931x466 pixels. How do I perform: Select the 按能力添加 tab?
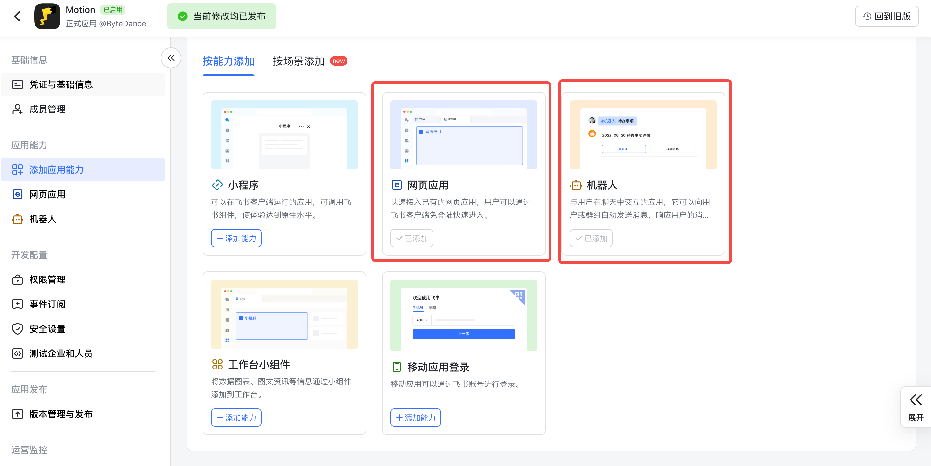[x=229, y=61]
